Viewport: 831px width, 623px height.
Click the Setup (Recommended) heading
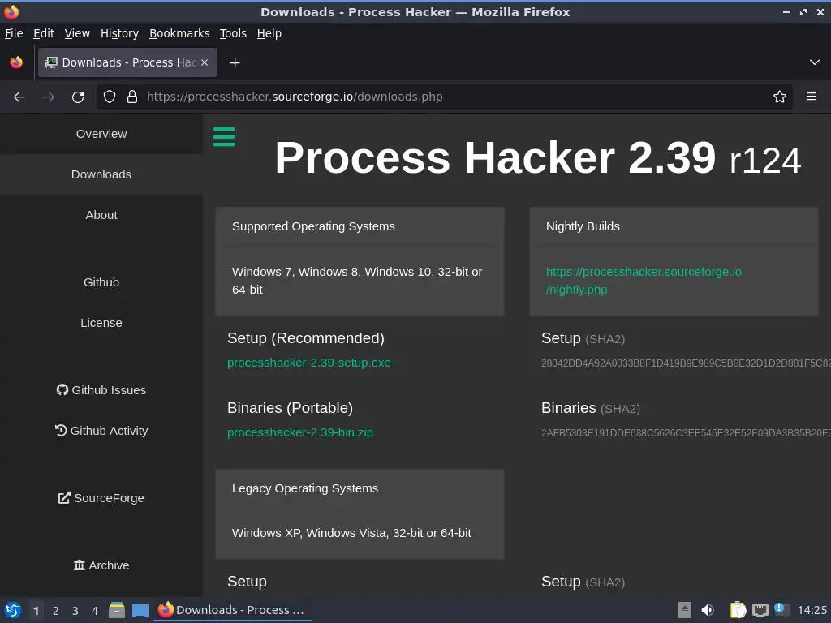click(306, 338)
